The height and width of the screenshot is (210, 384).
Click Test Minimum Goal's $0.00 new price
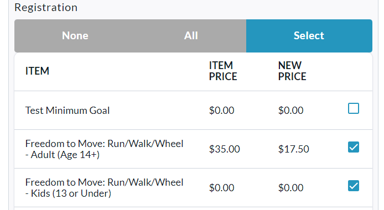click(290, 111)
